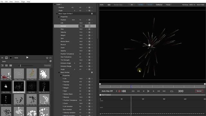
Task: Open the File menu
Action: click(2, 2)
